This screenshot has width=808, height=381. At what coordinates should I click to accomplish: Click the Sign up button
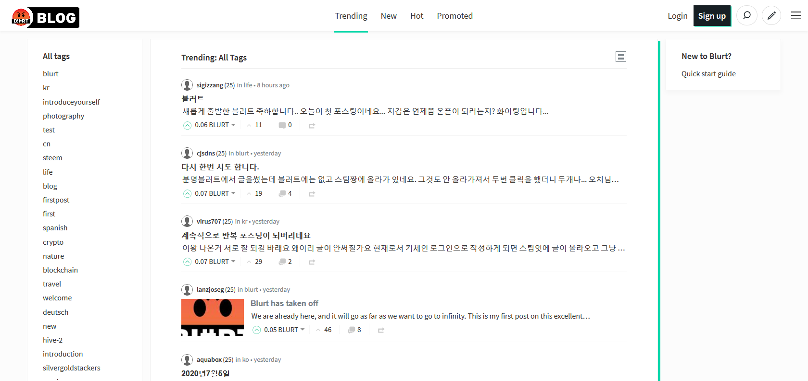tap(712, 16)
